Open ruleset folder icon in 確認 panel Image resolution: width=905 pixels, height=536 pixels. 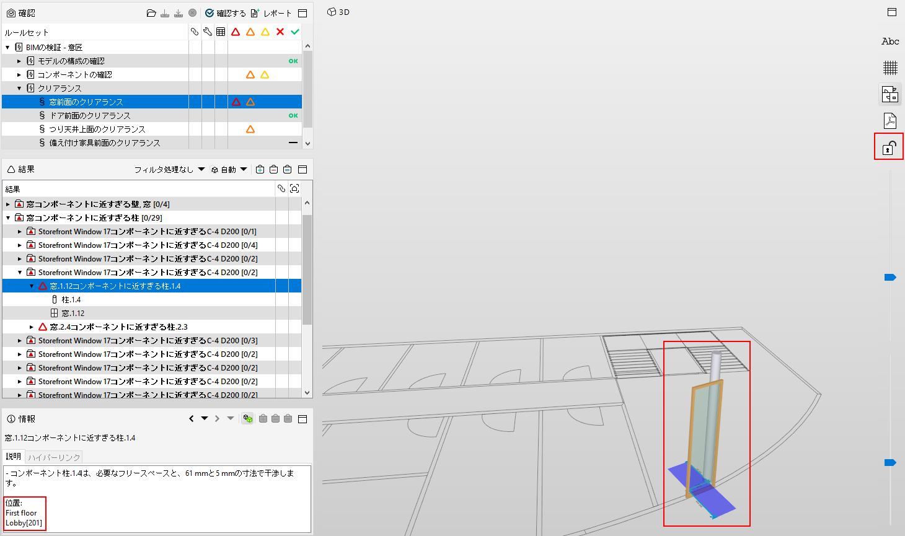tap(151, 13)
